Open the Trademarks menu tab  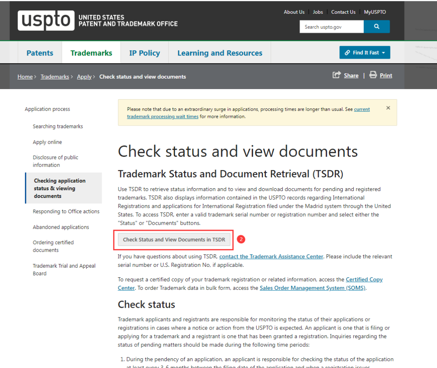[x=91, y=53]
